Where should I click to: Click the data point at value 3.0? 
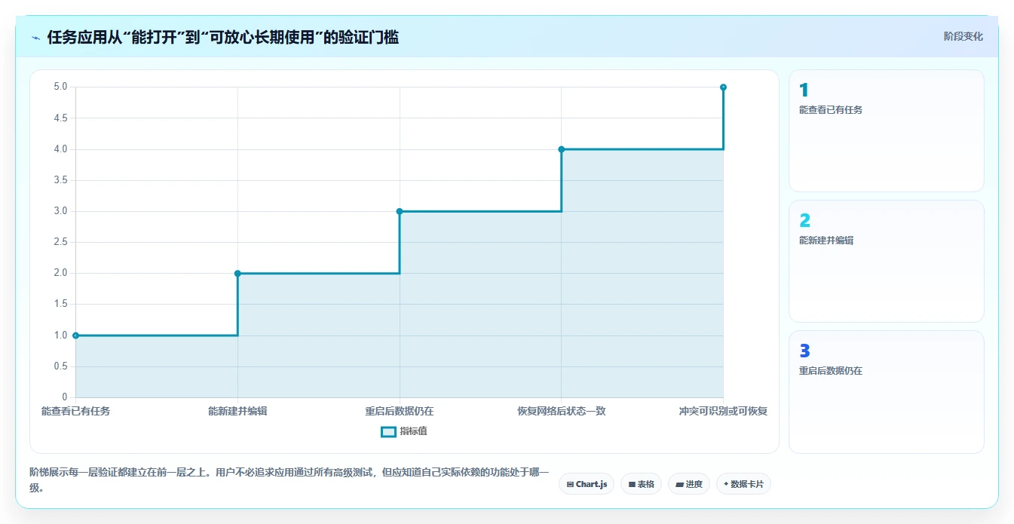(x=400, y=211)
